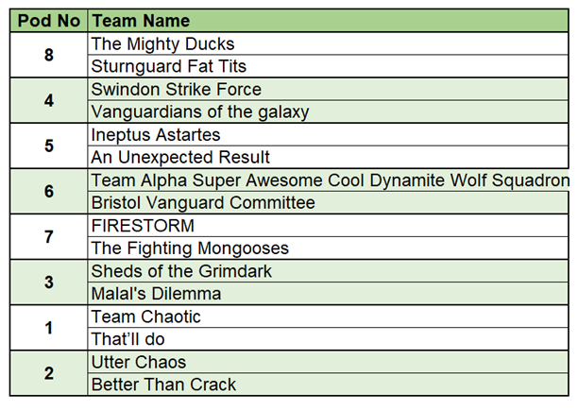Image resolution: width=578 pixels, height=411 pixels.
Task: Select Team Alpha Super Awesome Cool cell
Action: click(330, 180)
